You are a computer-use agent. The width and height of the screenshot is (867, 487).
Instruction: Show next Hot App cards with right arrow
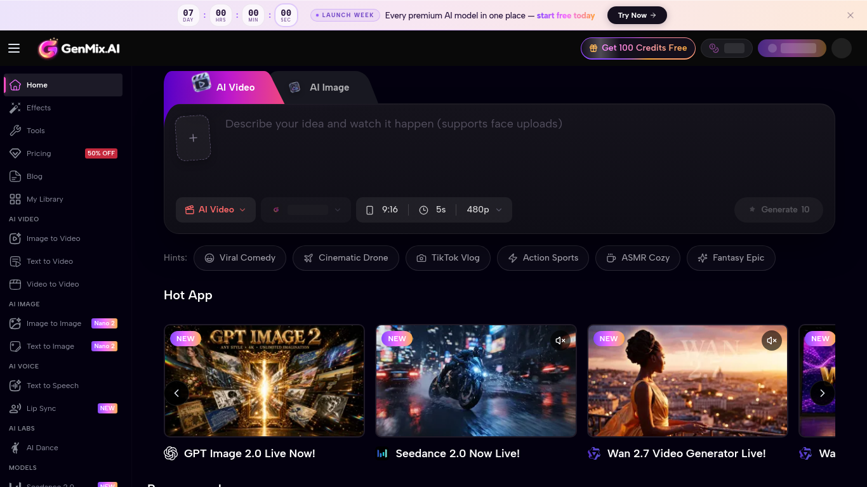pos(822,393)
